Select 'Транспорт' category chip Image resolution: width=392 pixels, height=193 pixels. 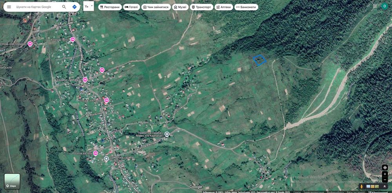tap(201, 7)
